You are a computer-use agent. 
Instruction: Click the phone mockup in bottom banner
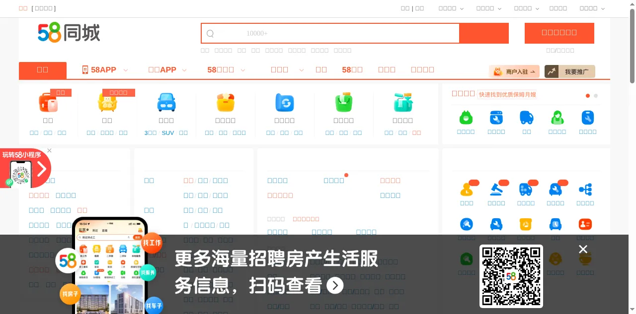[x=110, y=265]
